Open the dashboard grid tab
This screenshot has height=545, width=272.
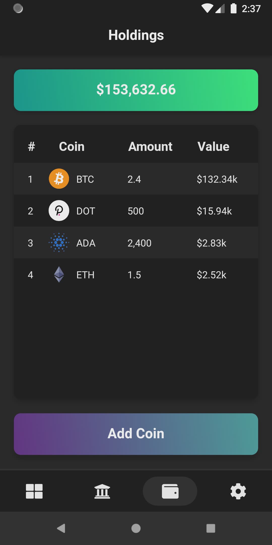point(34,491)
